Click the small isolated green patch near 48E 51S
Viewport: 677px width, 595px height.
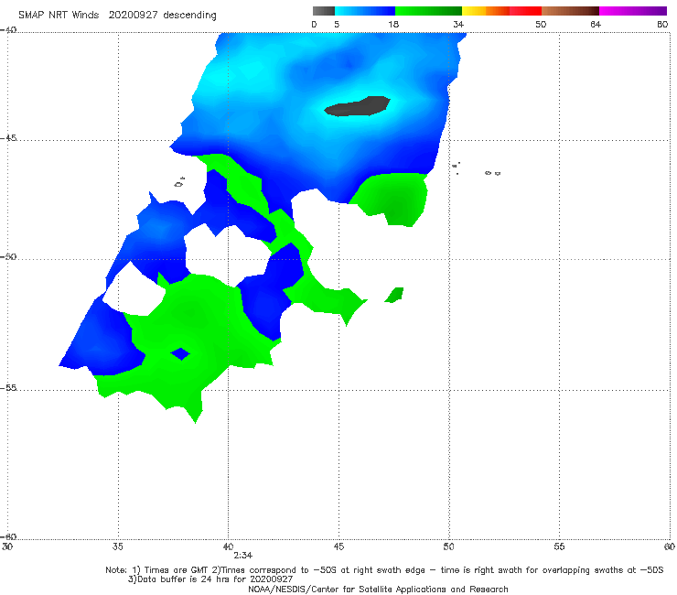click(394, 295)
